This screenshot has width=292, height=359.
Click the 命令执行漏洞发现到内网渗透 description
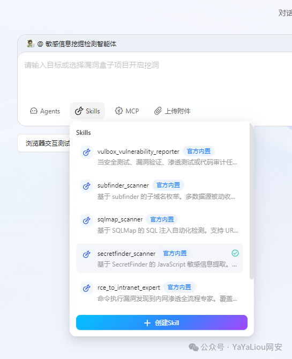coord(167,299)
